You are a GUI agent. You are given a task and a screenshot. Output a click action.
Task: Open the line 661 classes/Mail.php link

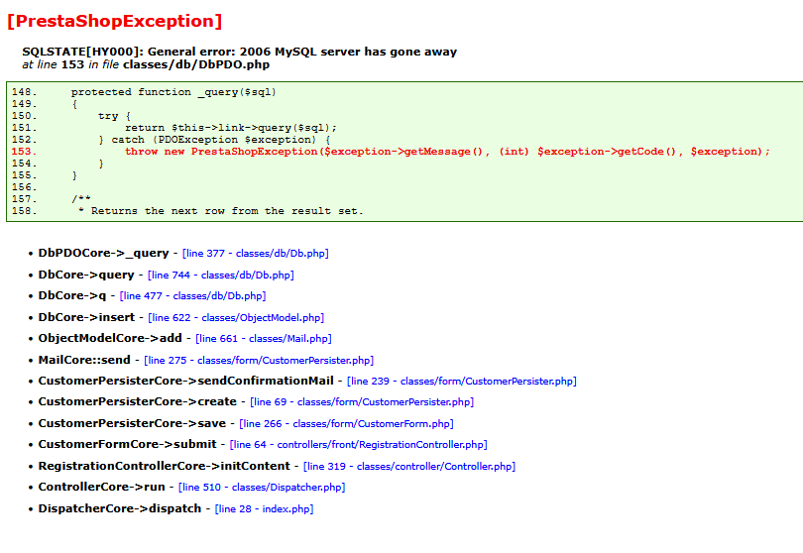(264, 339)
